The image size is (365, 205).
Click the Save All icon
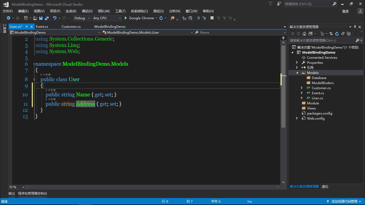pos(47,18)
